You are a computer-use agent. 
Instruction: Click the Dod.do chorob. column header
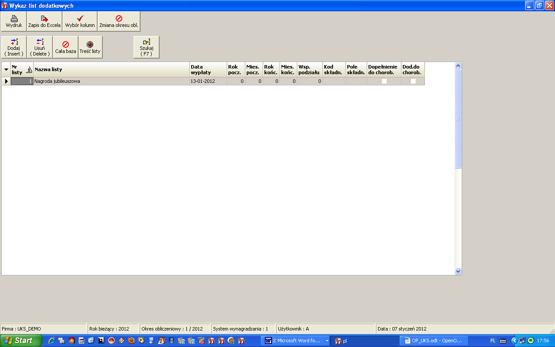point(413,69)
